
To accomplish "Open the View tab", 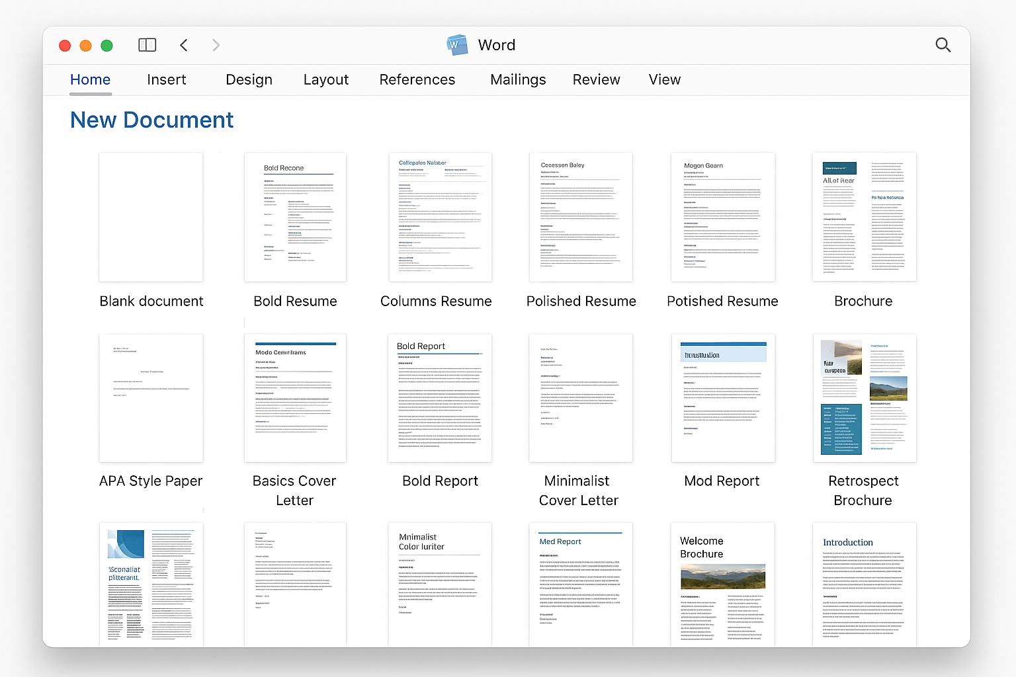I will pyautogui.click(x=665, y=79).
